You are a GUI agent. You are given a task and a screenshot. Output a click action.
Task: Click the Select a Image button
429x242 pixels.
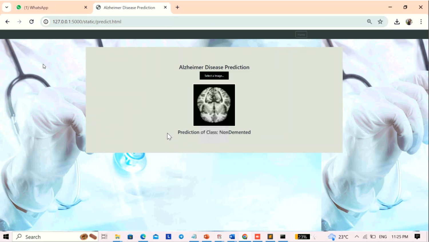pos(214,76)
